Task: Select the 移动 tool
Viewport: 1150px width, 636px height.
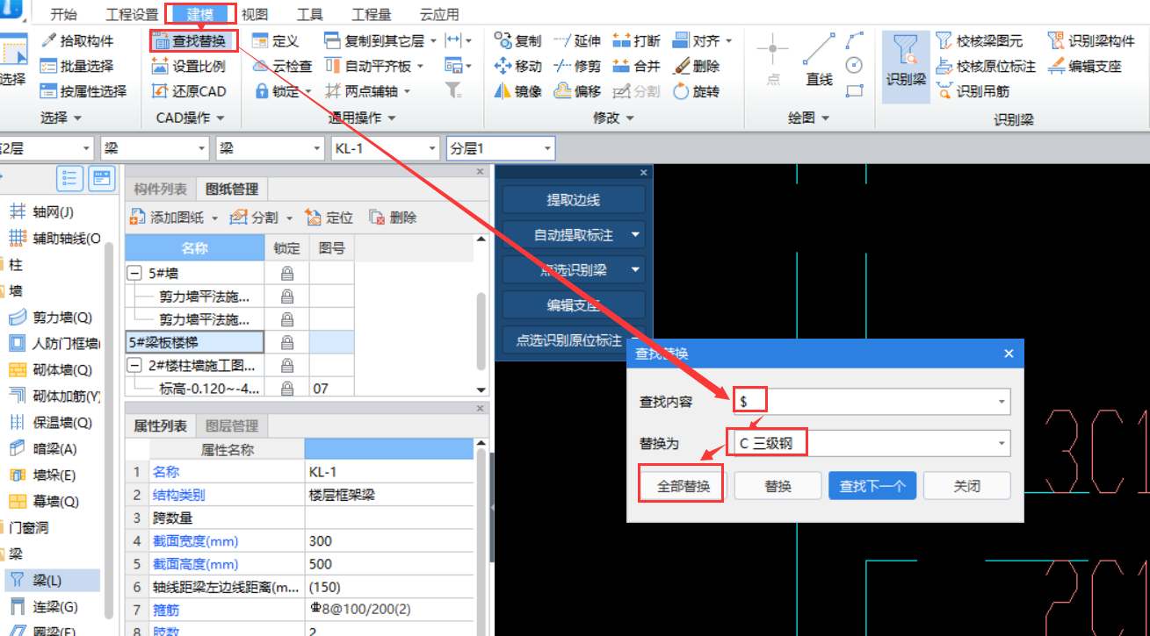Action: [x=518, y=66]
